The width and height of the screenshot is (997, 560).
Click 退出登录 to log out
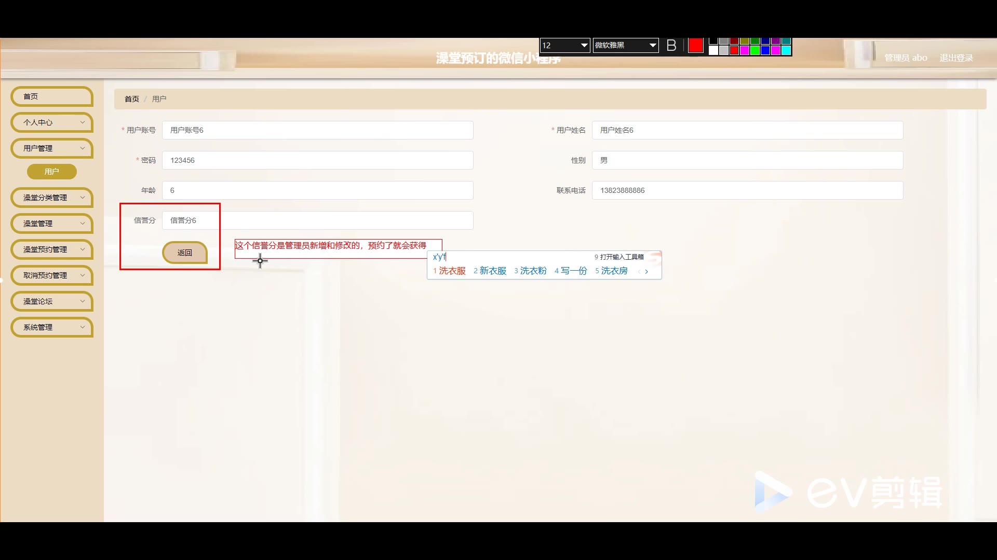click(x=955, y=58)
